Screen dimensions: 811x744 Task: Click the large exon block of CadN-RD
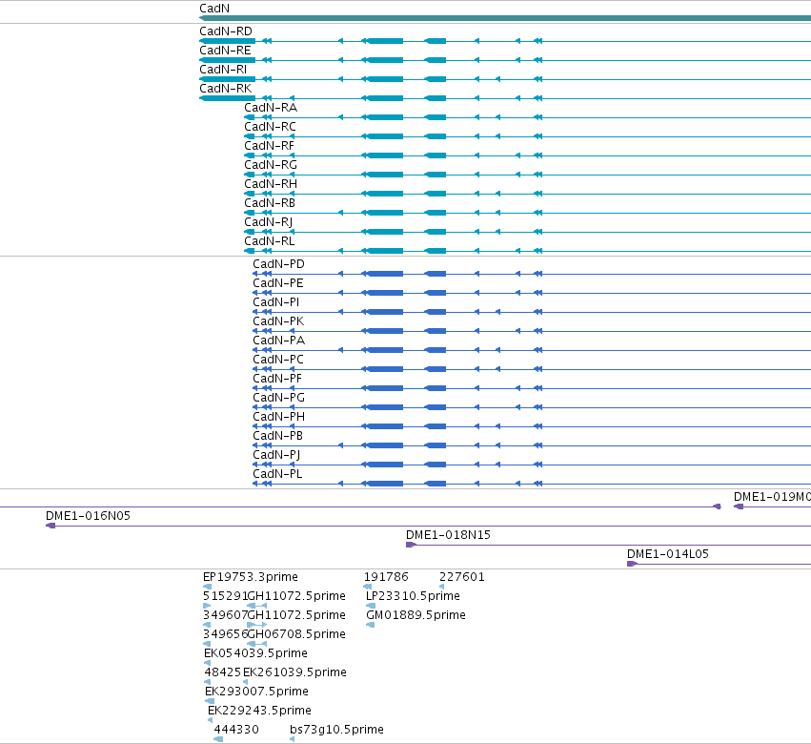385,41
